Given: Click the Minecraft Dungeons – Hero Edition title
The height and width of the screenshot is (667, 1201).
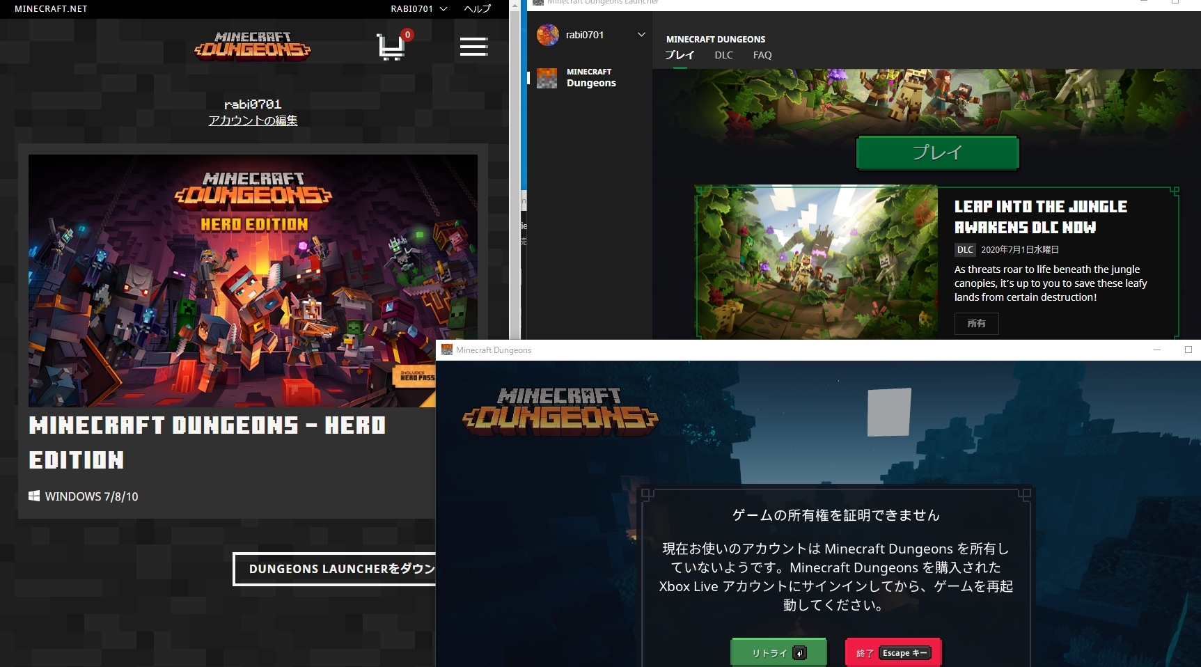Looking at the screenshot, I should pos(207,443).
